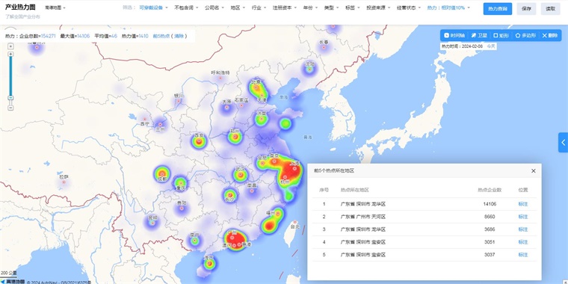Click the 兰州 city marker
The height and width of the screenshot is (284, 568).
[x=160, y=124]
